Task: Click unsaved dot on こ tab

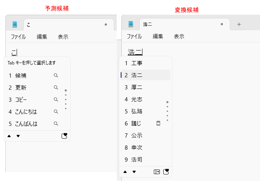Action: (x=106, y=24)
